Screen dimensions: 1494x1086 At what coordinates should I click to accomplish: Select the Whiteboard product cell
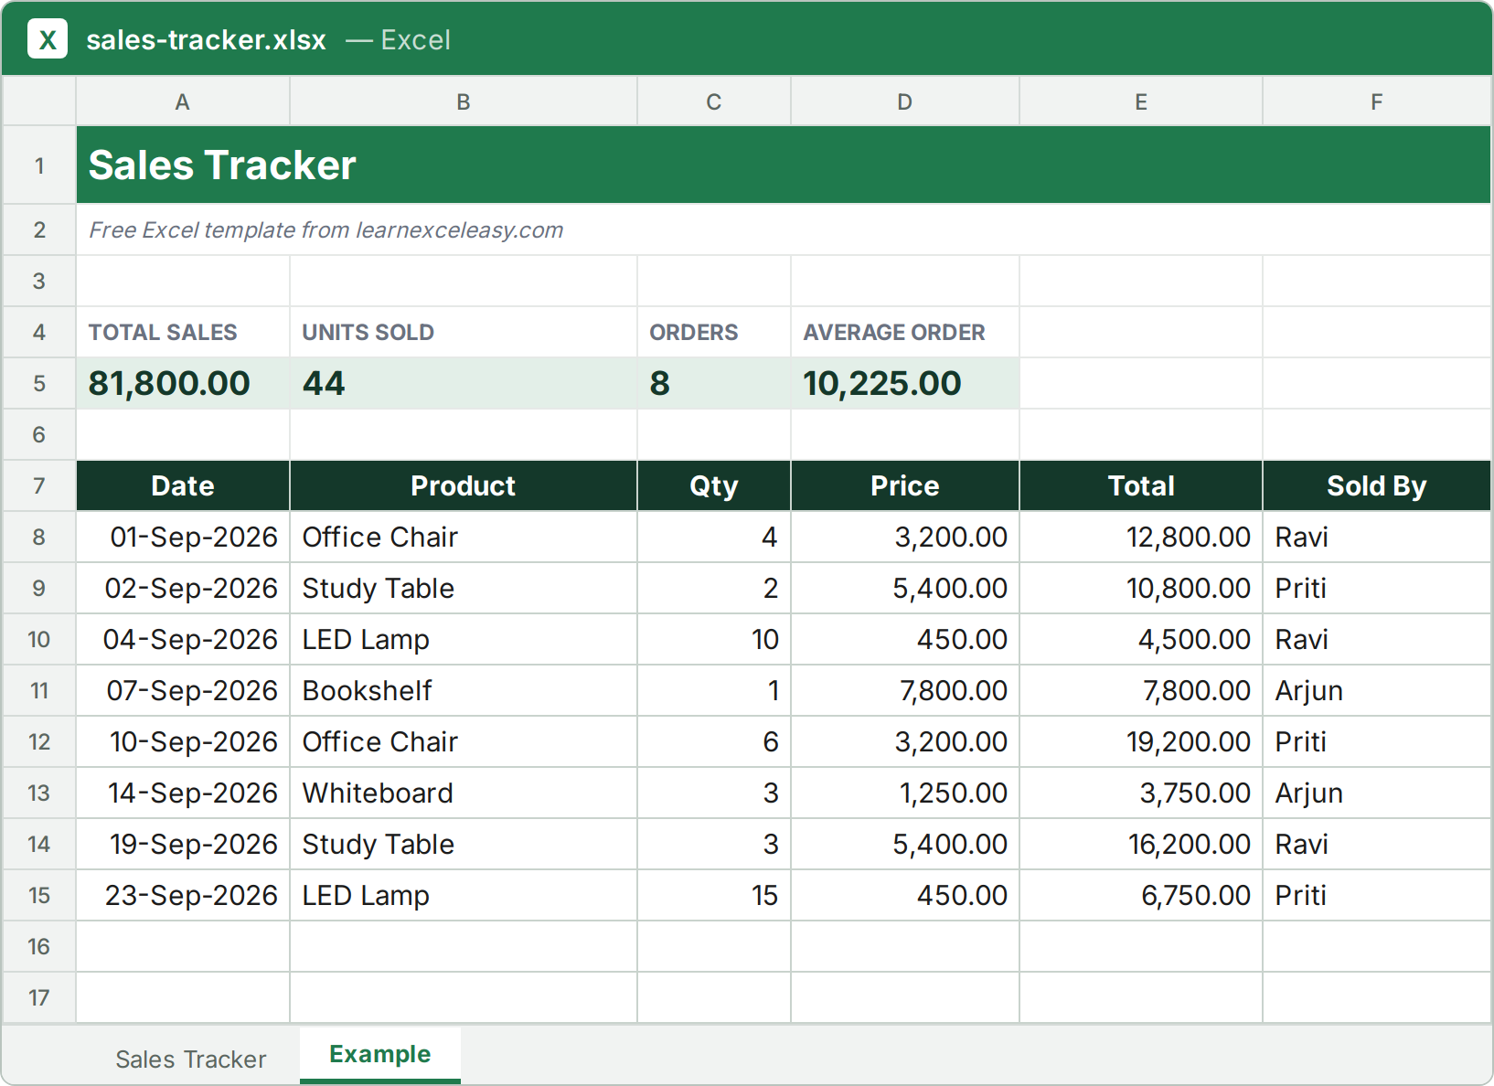coord(464,793)
